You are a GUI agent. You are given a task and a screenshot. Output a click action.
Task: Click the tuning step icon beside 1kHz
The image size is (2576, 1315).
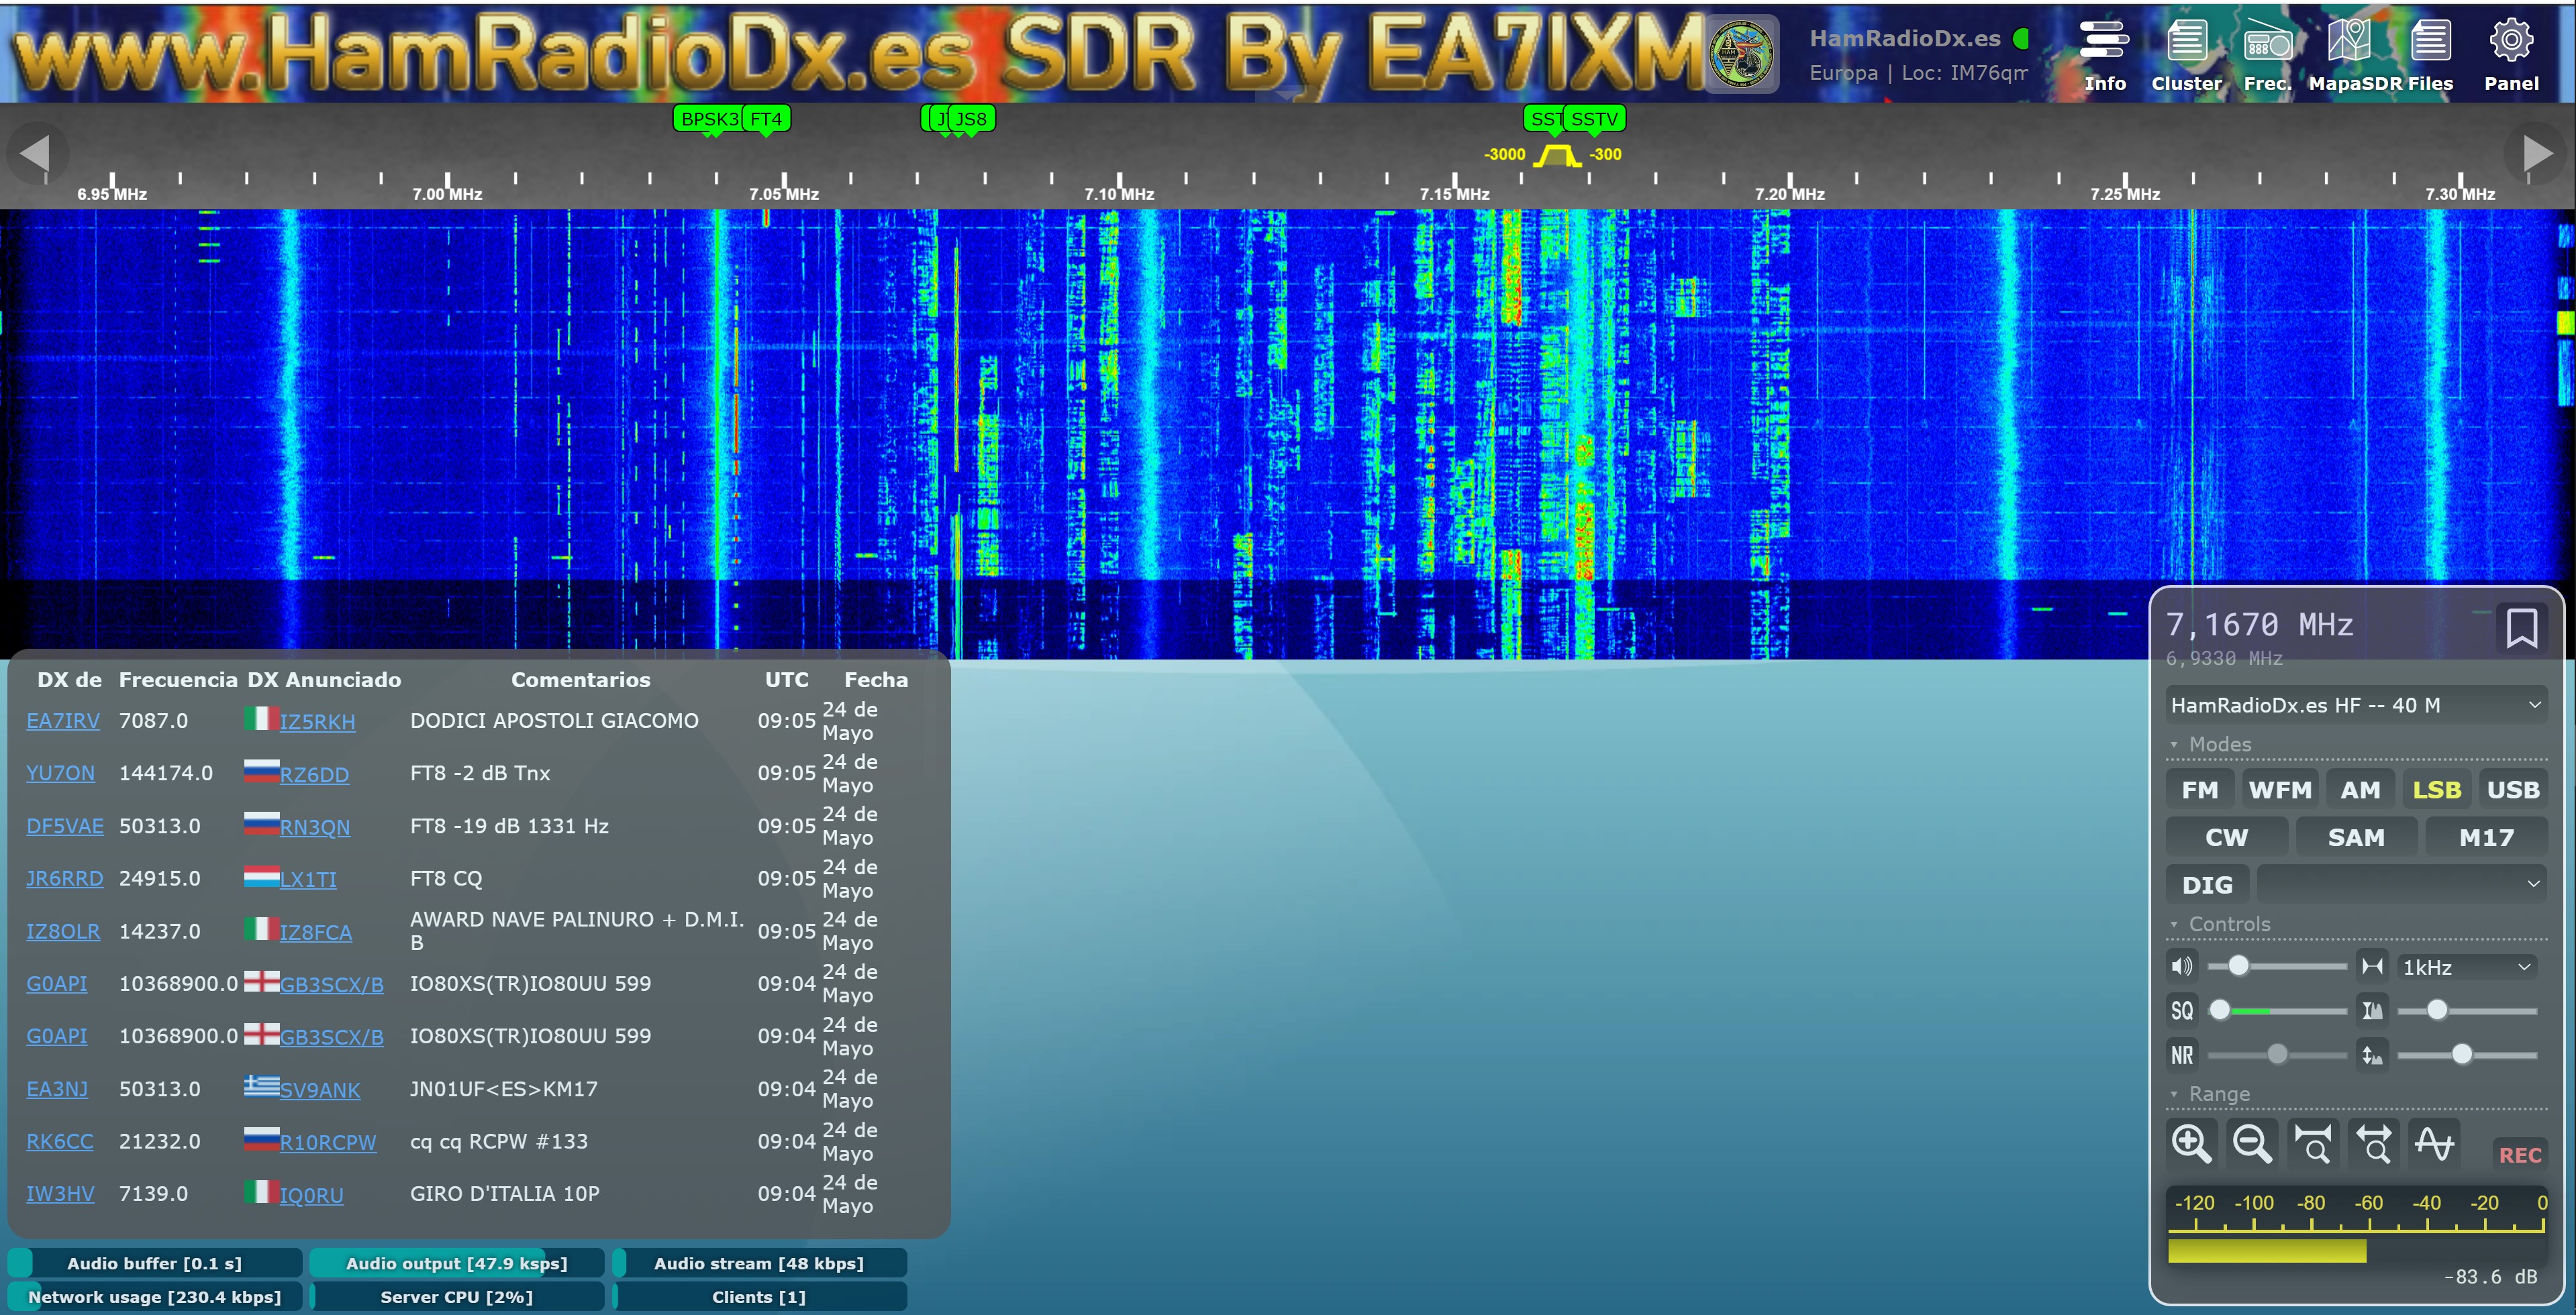(x=2372, y=966)
